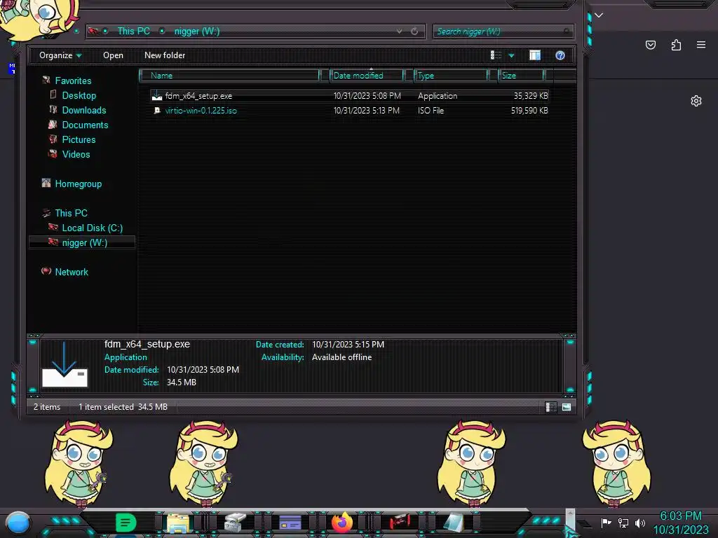The image size is (718, 538).
Task: Open File Explorer from the taskbar
Action: [x=177, y=523]
